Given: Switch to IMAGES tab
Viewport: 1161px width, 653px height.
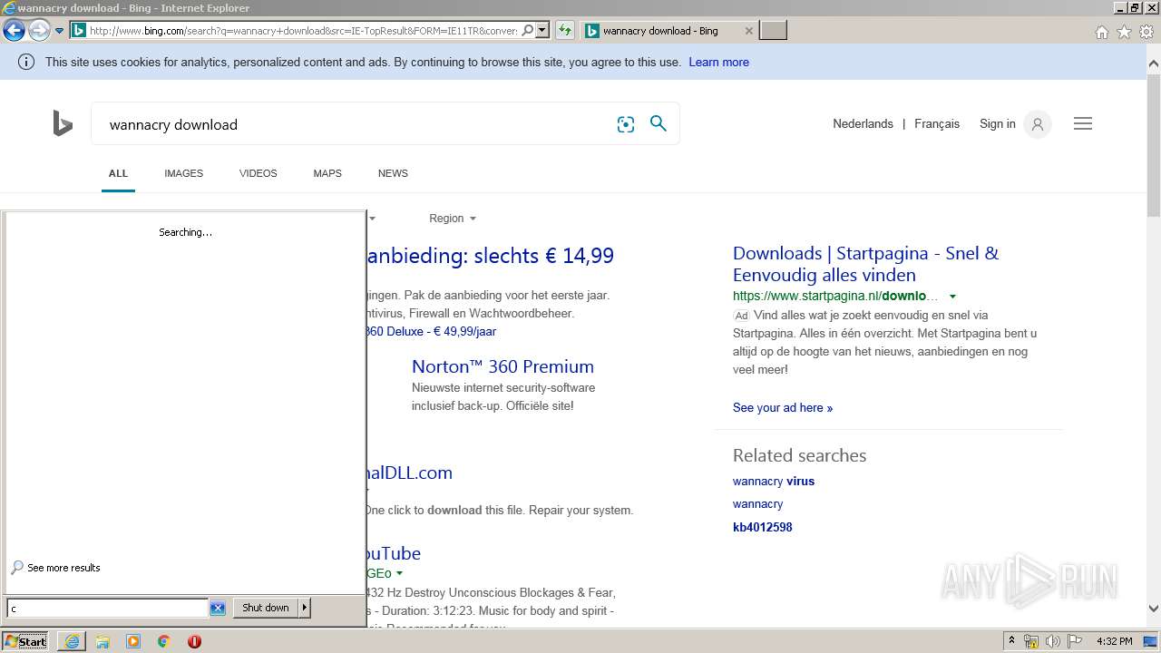Looking at the screenshot, I should coord(183,173).
